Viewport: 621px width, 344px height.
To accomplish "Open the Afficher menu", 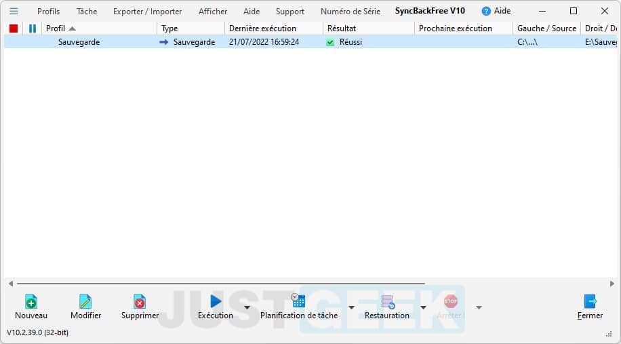I will [213, 12].
